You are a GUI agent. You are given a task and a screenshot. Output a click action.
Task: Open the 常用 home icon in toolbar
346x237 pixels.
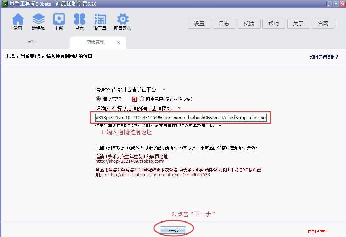[x=18, y=22]
